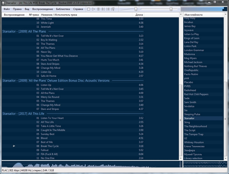Go to previous track icon
Viewport: 229px width, 174px height.
[103, 9]
